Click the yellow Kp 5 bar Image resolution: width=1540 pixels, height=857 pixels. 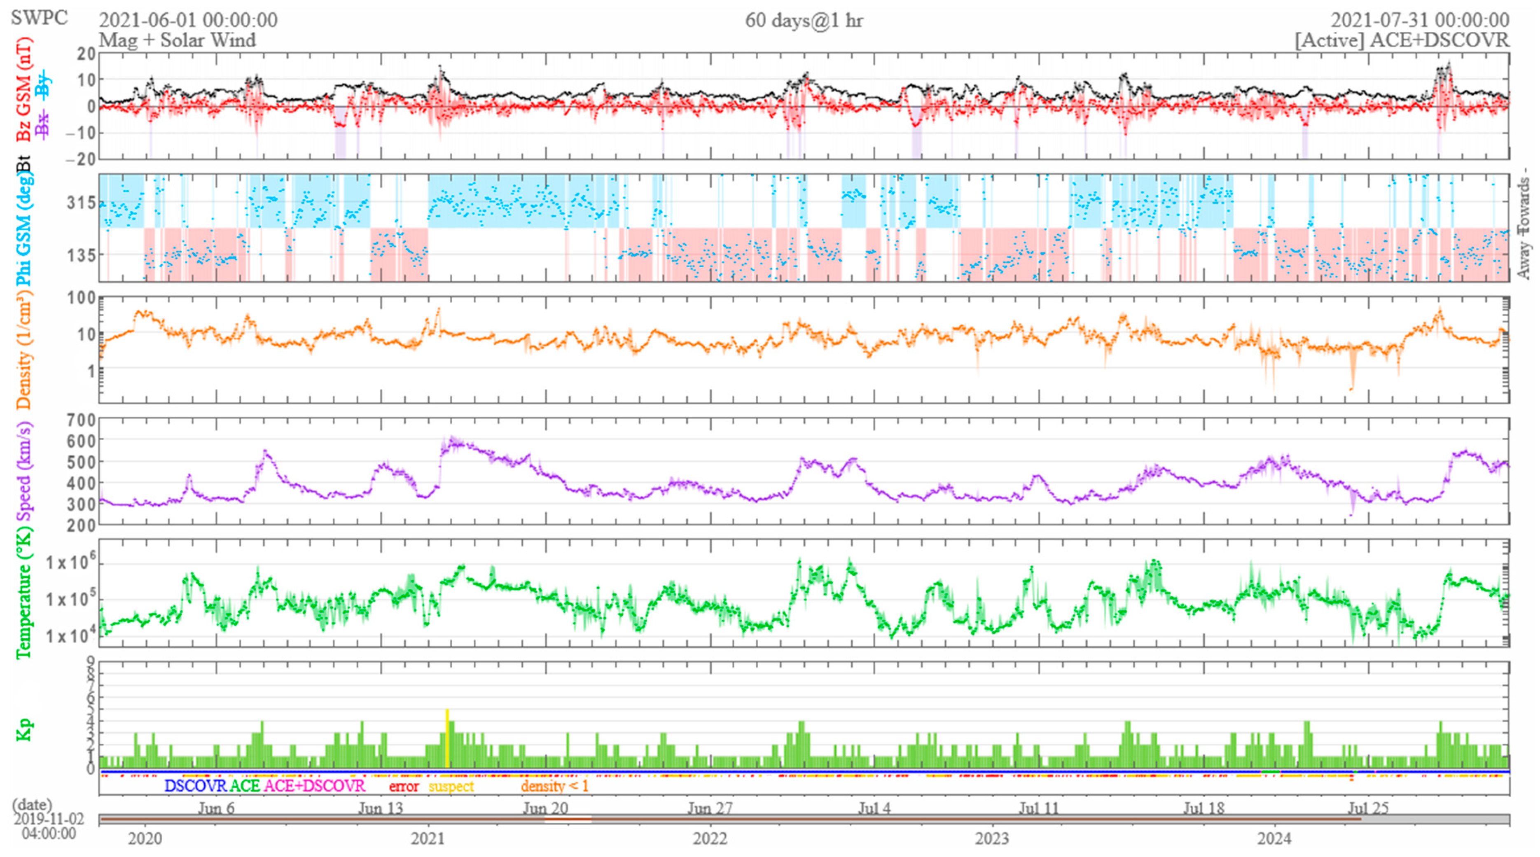tap(447, 738)
